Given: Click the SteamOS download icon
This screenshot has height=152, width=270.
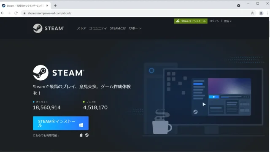Looking at the screenshot, I should (x=87, y=135).
